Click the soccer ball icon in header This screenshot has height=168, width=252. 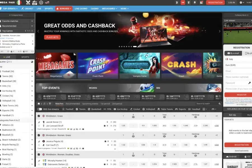tap(41, 3)
